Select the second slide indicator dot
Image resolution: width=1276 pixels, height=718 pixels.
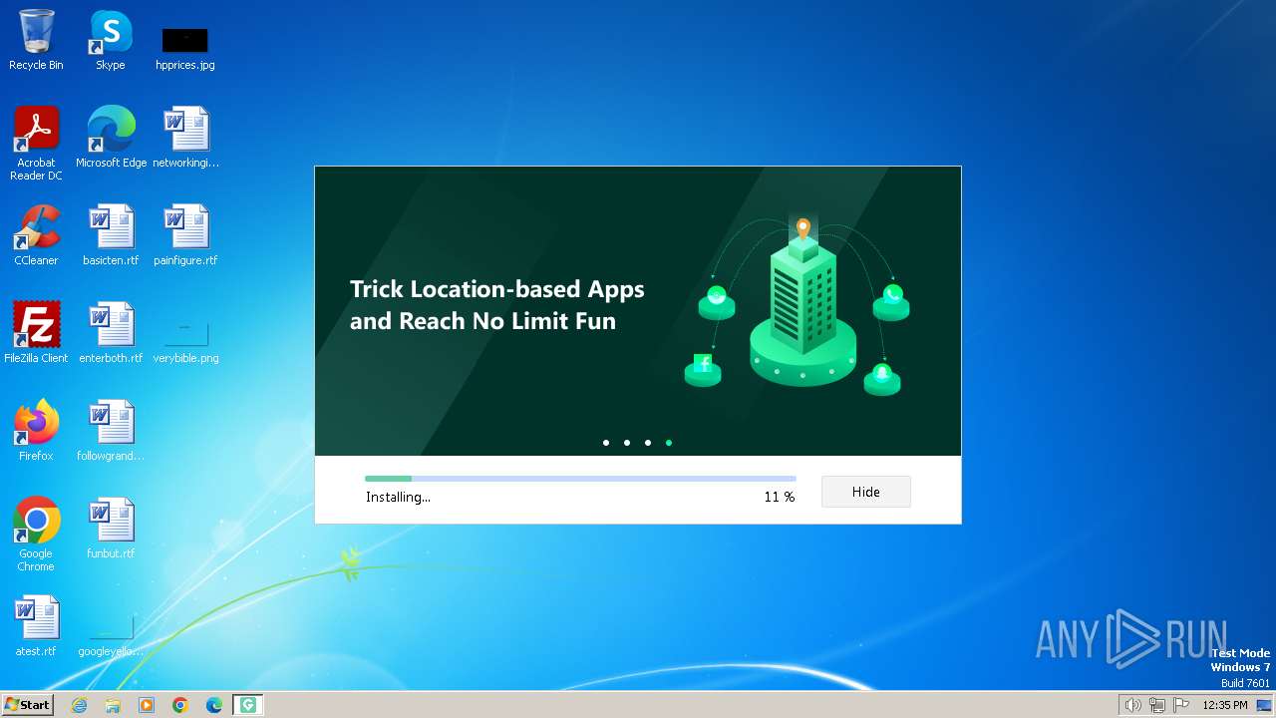(627, 443)
